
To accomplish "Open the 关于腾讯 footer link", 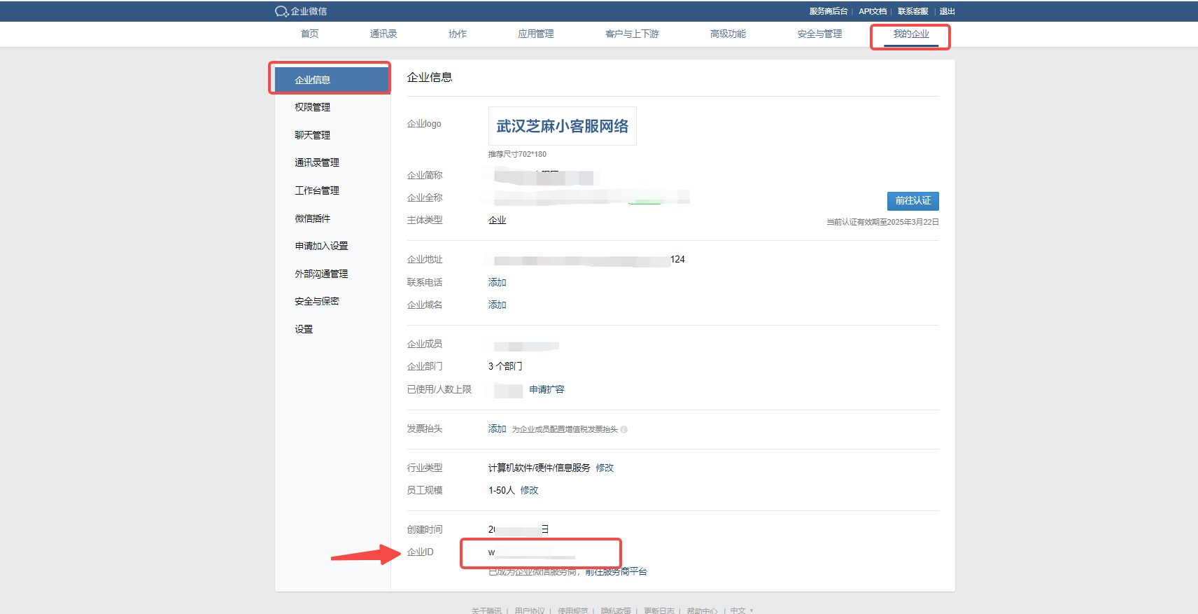I will point(486,610).
